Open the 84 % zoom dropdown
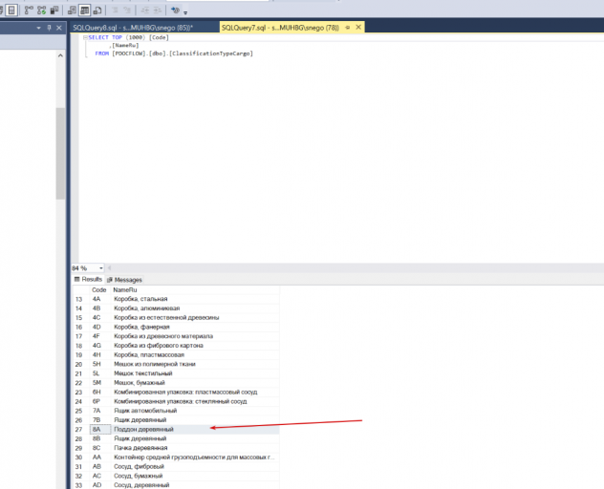This screenshot has width=604, height=489. [x=101, y=268]
